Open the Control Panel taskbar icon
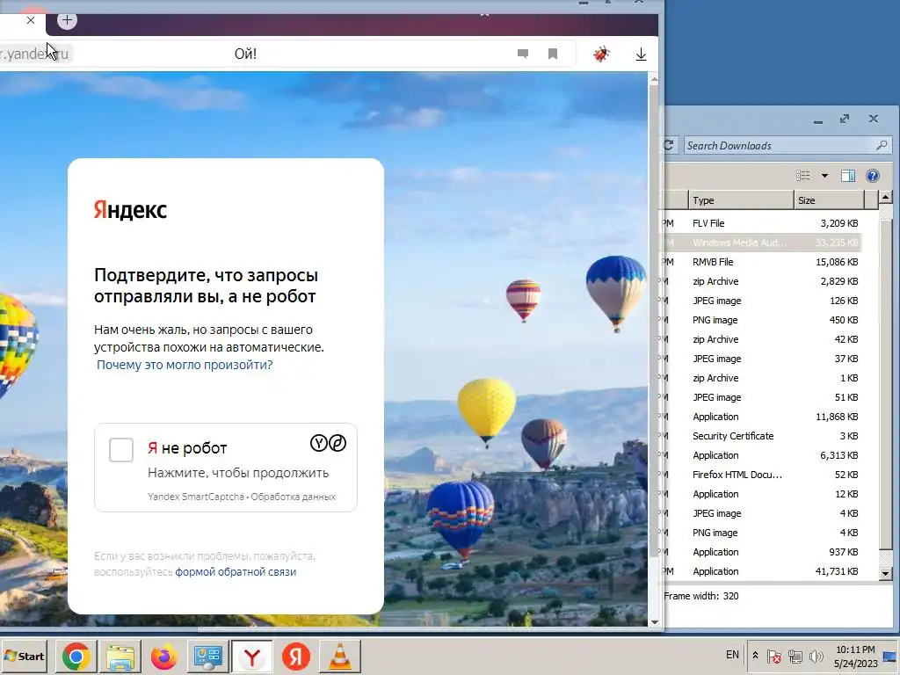The width and height of the screenshot is (900, 675). pyautogui.click(x=207, y=656)
